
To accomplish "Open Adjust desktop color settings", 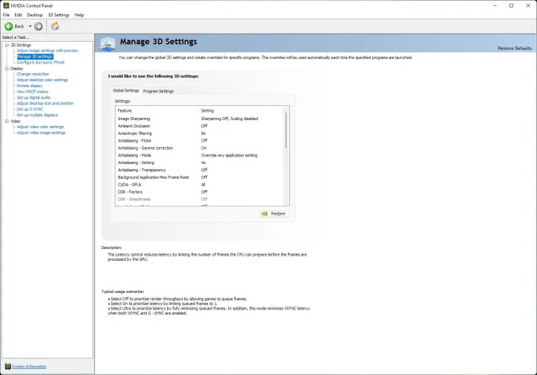I will (x=43, y=80).
